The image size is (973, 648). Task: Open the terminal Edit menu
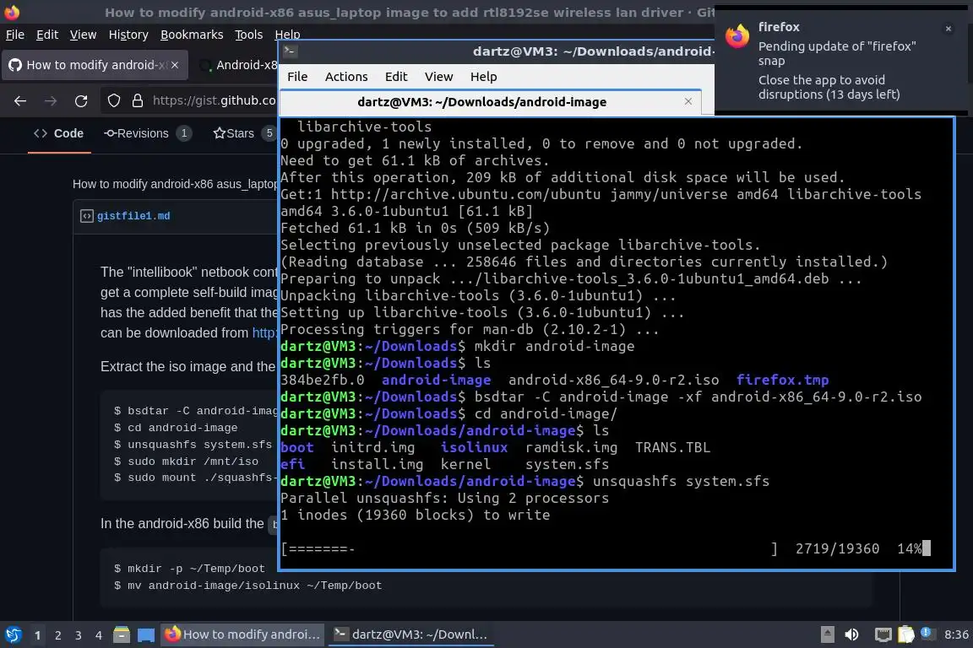(396, 77)
